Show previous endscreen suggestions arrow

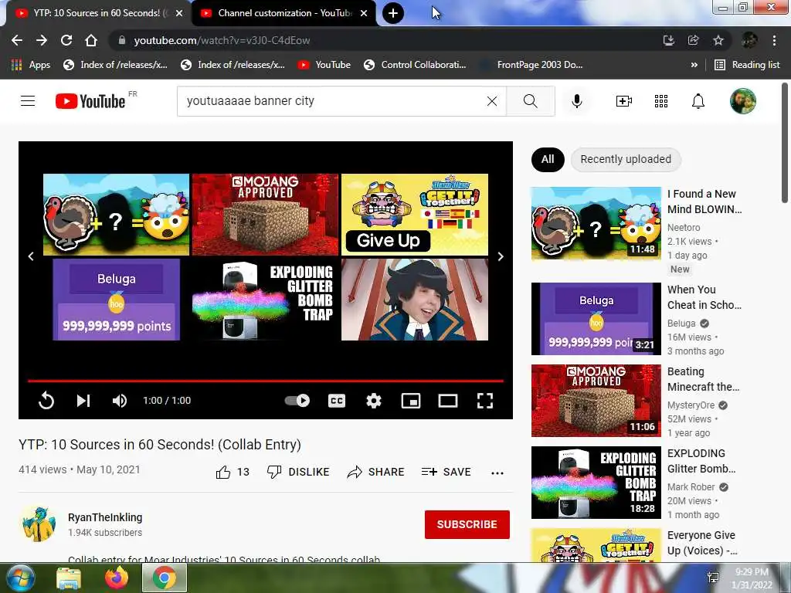pos(31,256)
